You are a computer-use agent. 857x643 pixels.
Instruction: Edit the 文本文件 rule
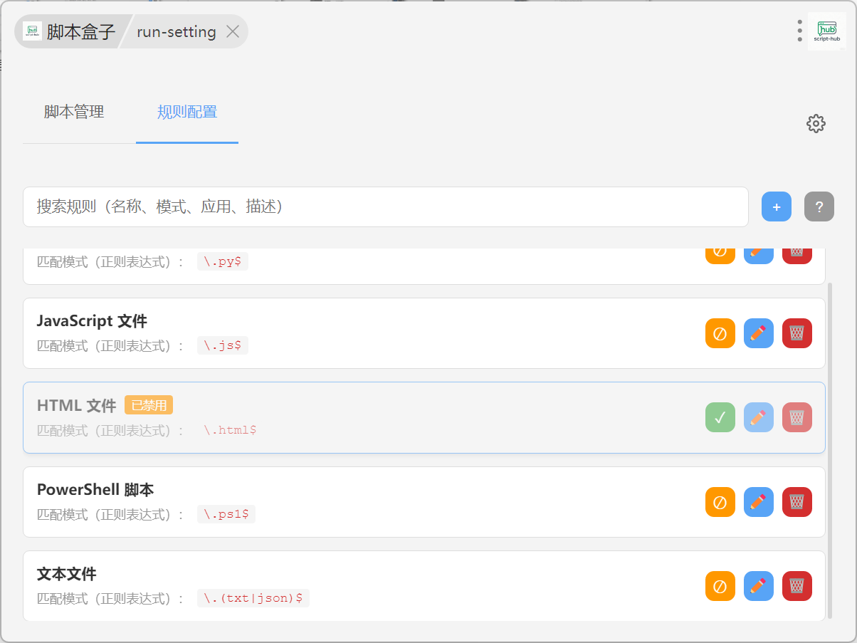pos(759,586)
